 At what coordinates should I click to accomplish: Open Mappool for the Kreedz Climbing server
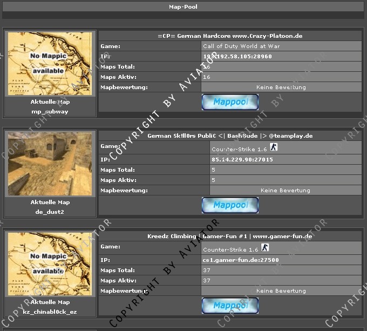point(230,305)
